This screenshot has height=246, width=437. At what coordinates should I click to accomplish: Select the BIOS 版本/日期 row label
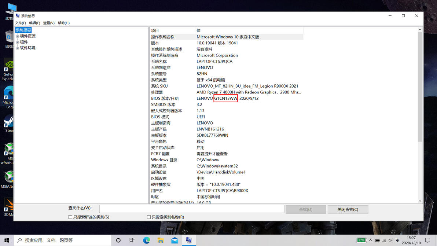[165, 98]
